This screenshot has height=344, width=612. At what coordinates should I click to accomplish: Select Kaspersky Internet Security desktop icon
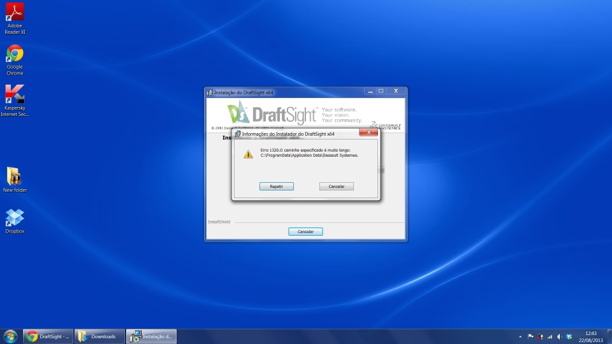[15, 101]
